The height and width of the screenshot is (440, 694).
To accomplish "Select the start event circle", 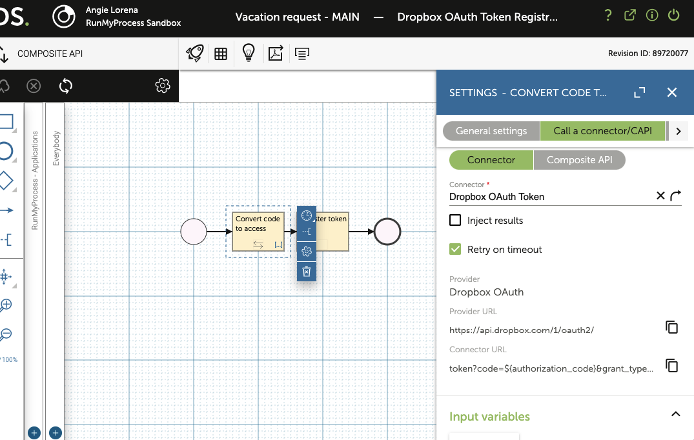I will pyautogui.click(x=194, y=232).
